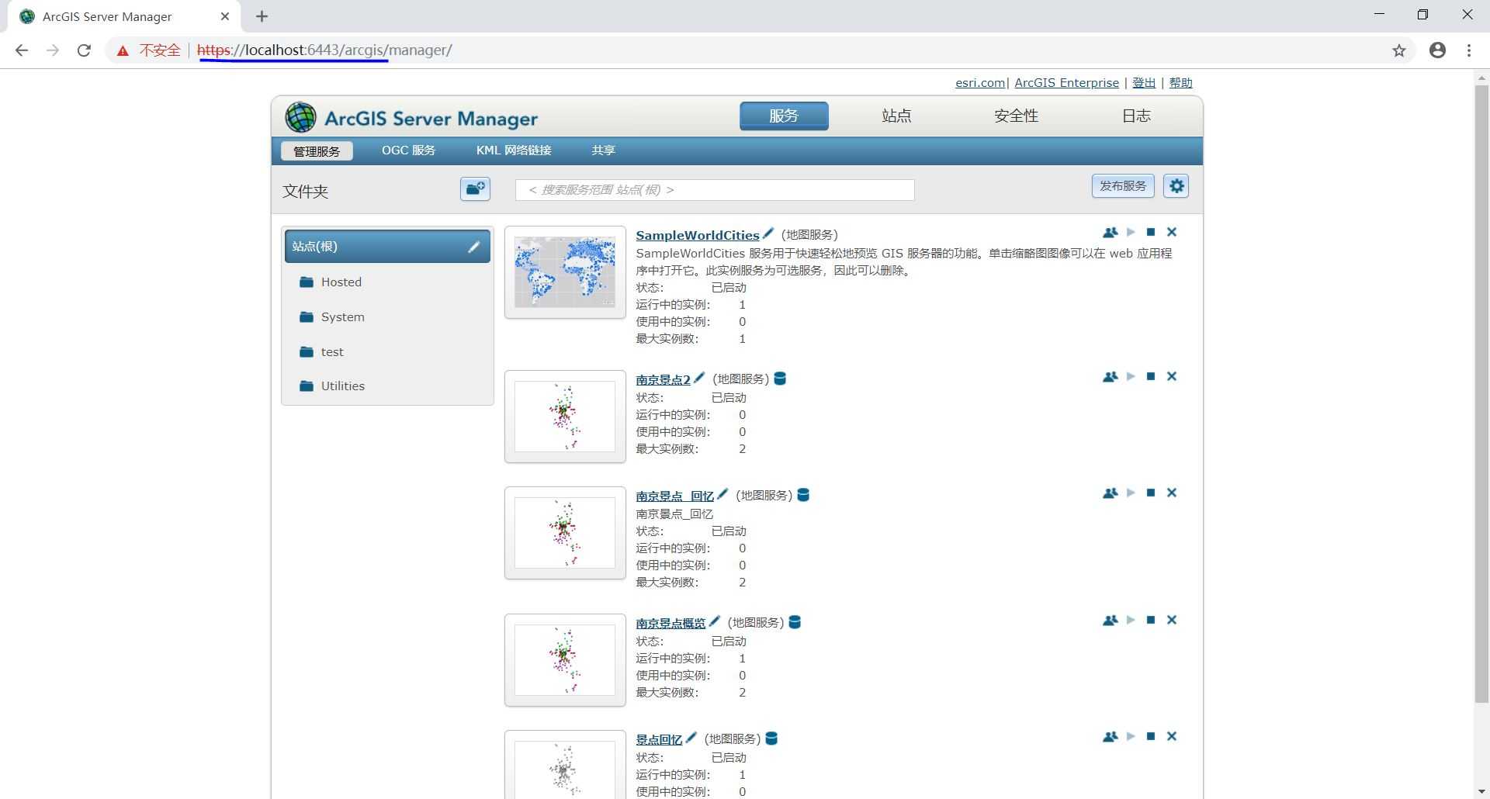Viewport: 1490px width, 799px height.
Task: Click database icon beside 南京景点2
Action: coord(780,379)
